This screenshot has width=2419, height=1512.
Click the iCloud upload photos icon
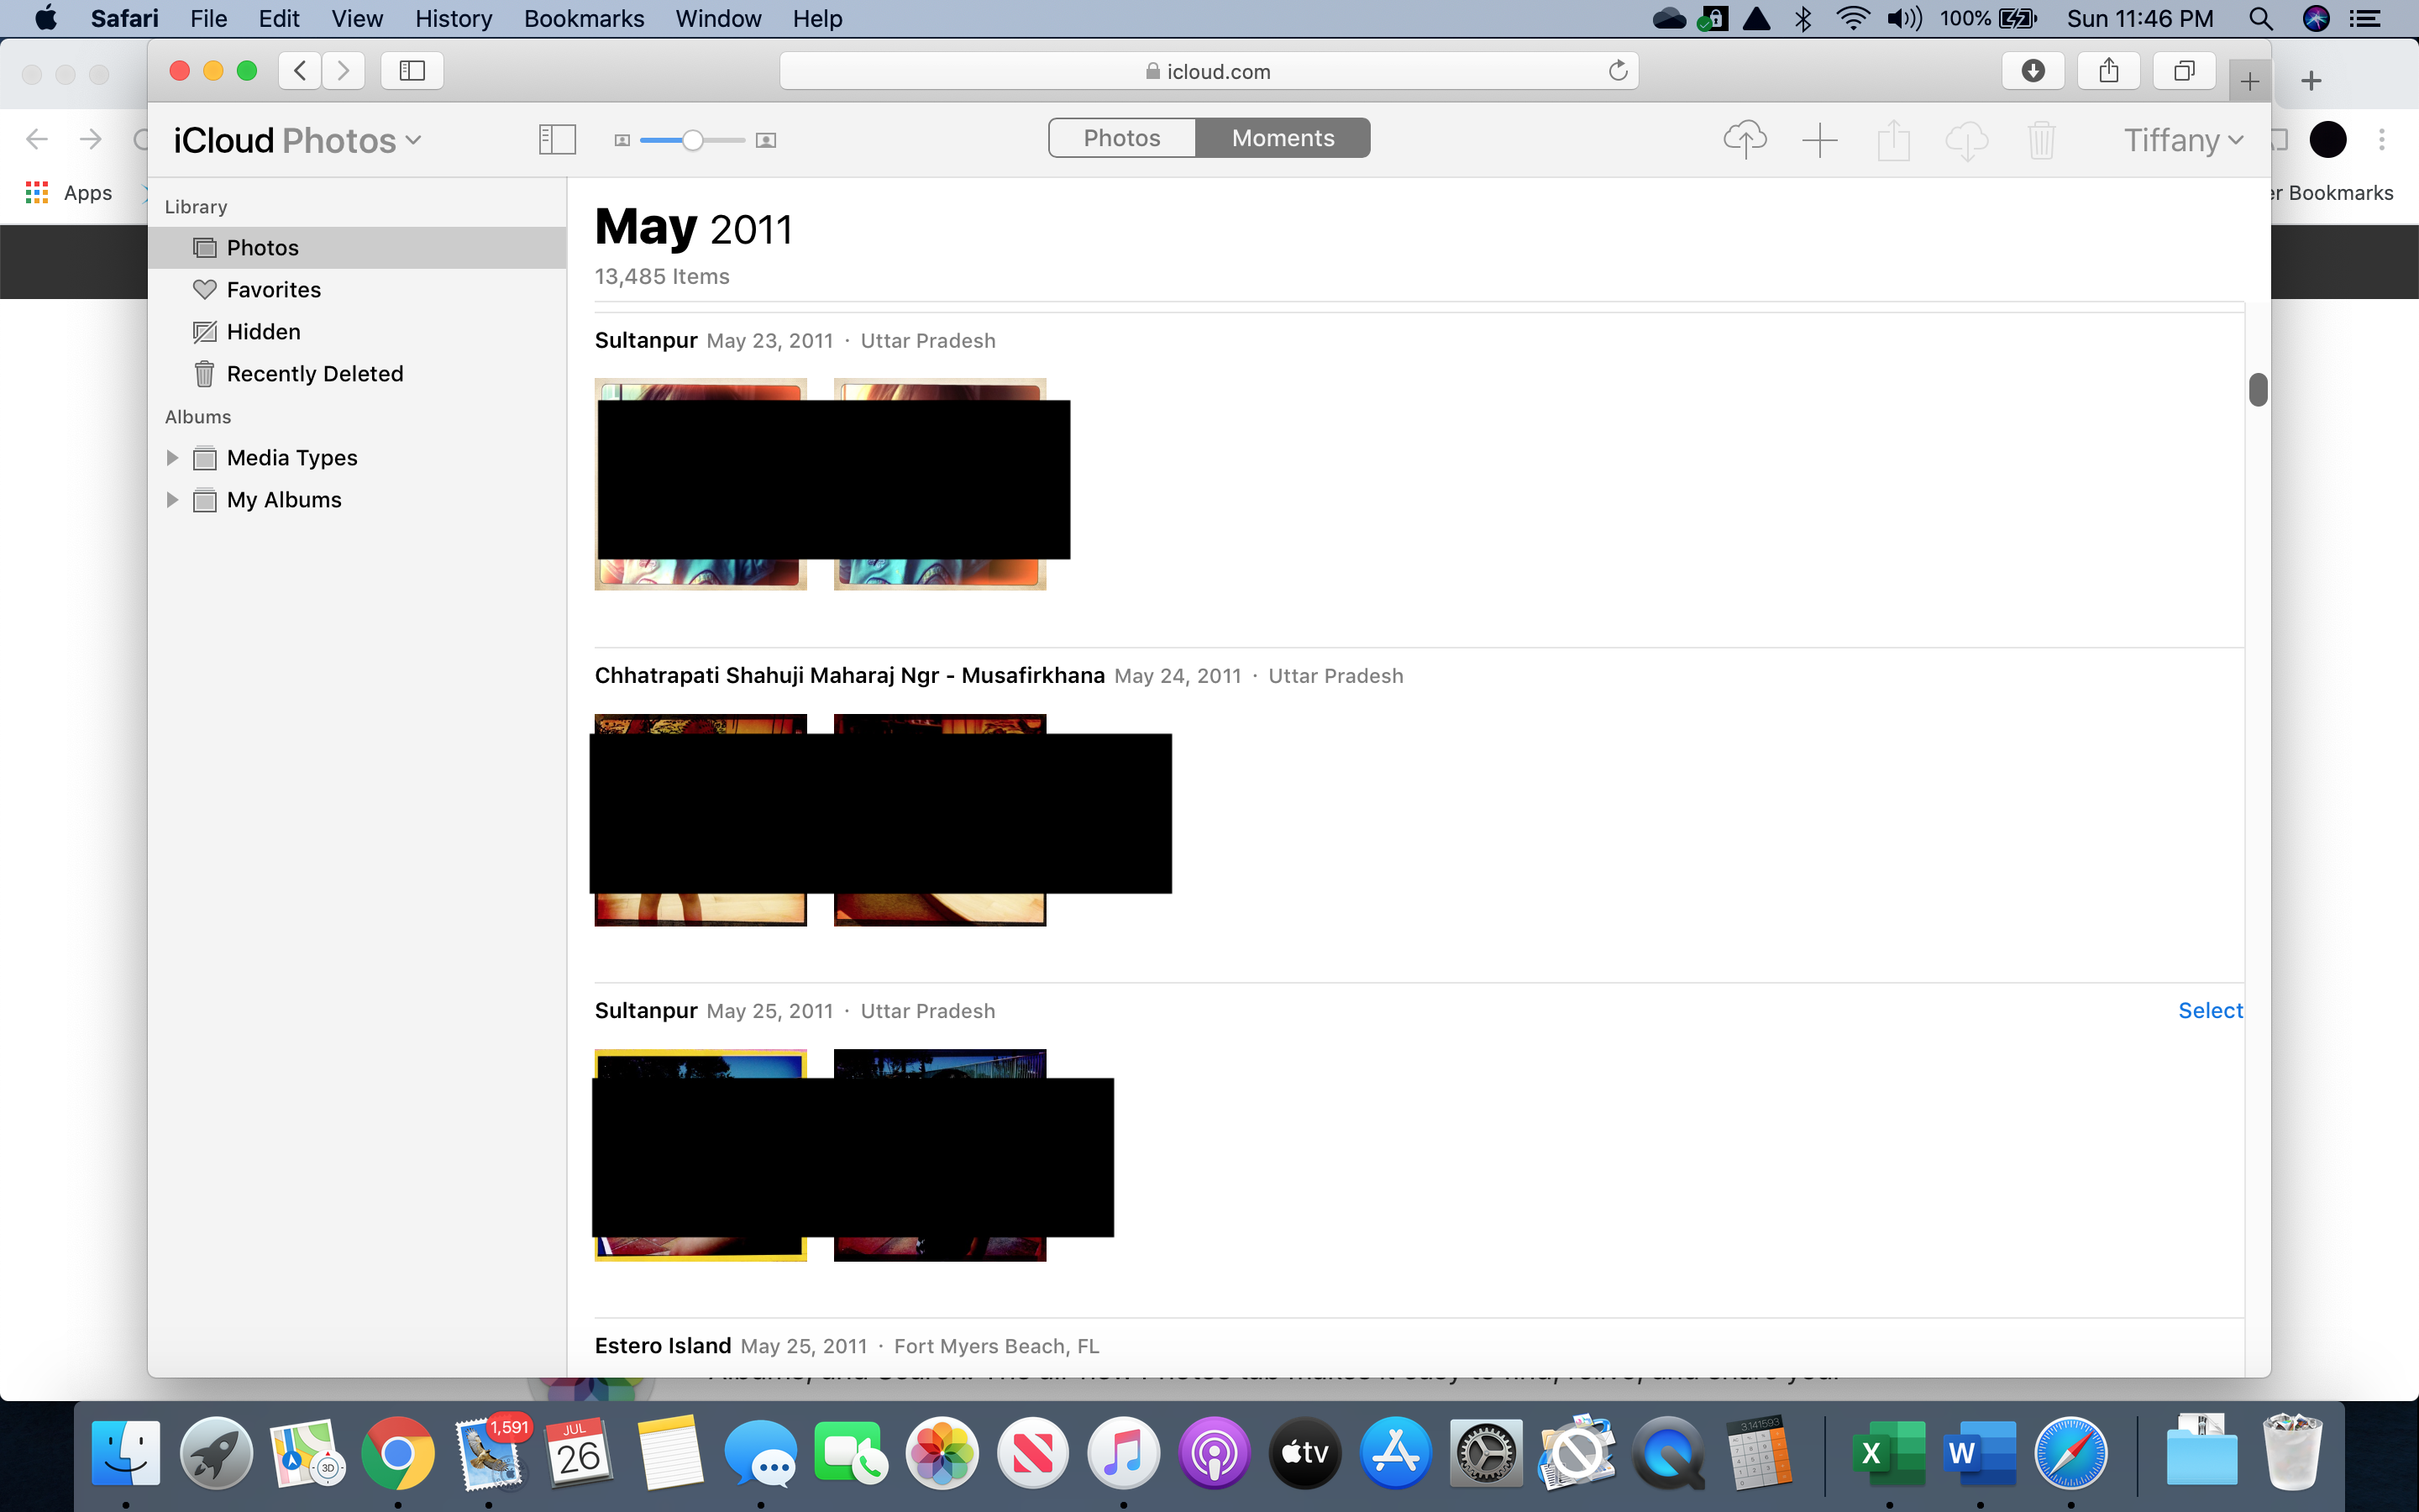[x=1745, y=139]
